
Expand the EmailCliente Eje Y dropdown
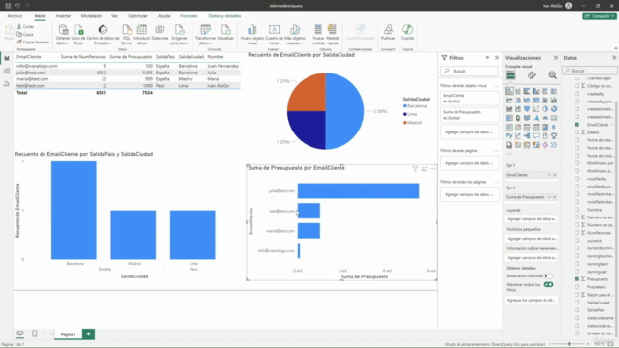549,175
